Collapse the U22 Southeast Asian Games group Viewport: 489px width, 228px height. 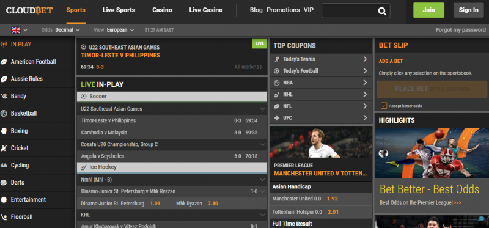[x=263, y=109]
